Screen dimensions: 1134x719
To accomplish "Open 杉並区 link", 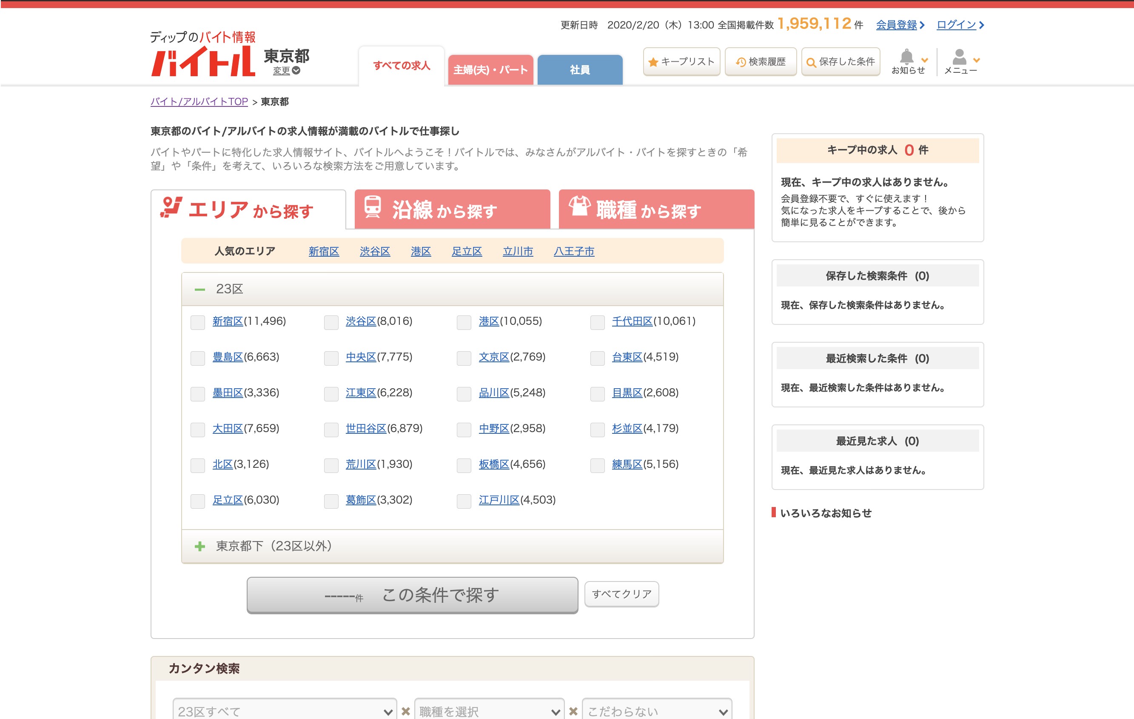I will (627, 429).
